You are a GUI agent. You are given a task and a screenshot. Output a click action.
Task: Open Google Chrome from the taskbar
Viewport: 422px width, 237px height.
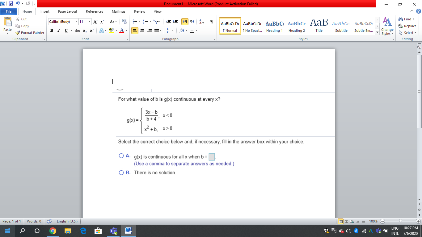click(x=53, y=231)
